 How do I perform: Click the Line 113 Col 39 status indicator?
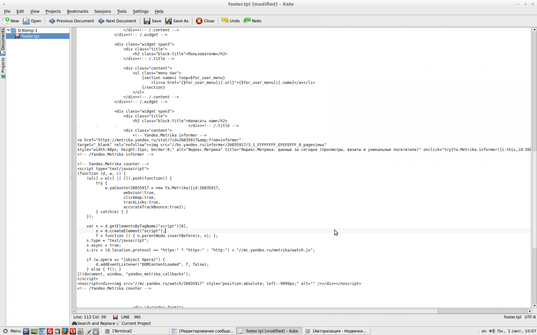(89, 317)
